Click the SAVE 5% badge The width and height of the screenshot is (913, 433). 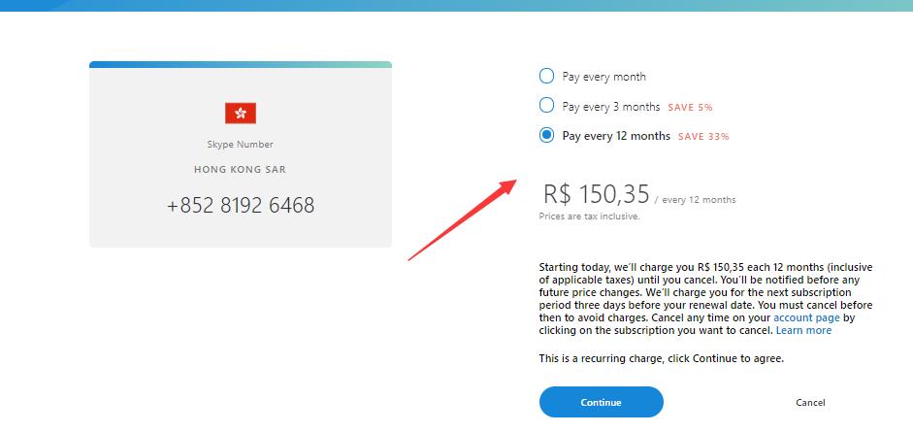point(690,107)
